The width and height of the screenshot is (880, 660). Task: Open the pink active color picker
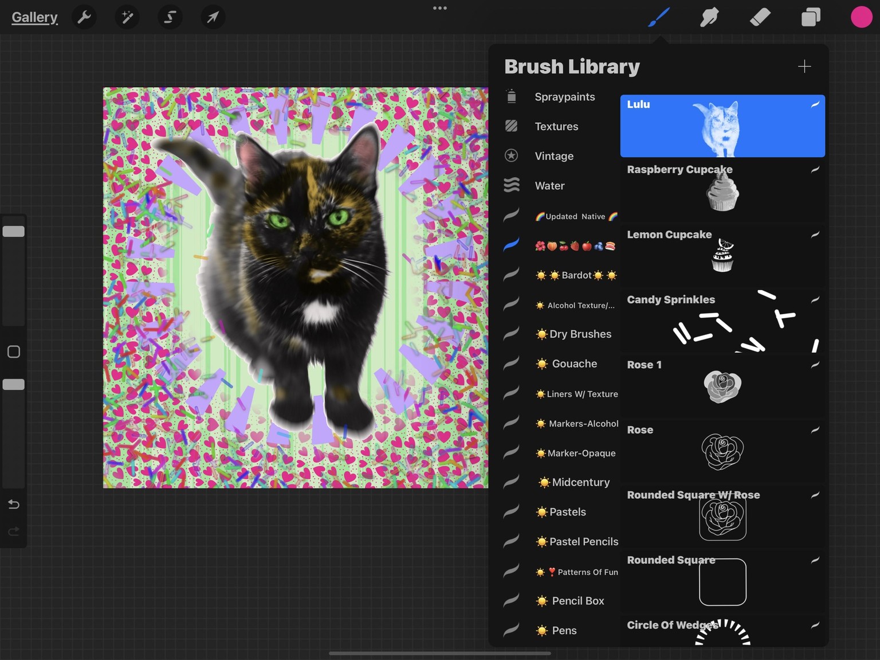(x=861, y=17)
